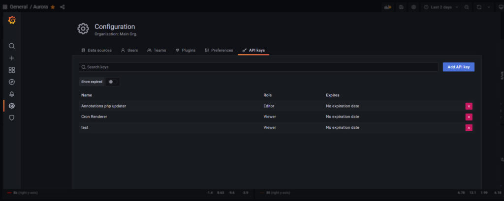This screenshot has width=504, height=201.
Task: Open the Alerting bell sidebar icon
Action: point(12,94)
